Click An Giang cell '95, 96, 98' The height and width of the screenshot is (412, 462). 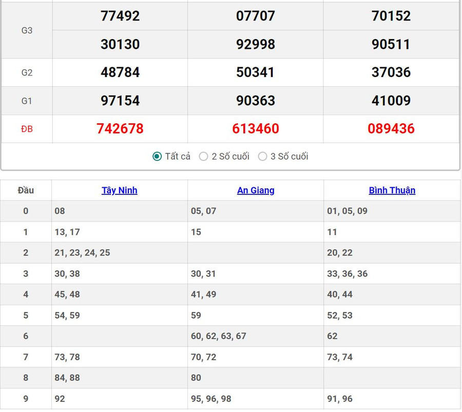coord(211,399)
